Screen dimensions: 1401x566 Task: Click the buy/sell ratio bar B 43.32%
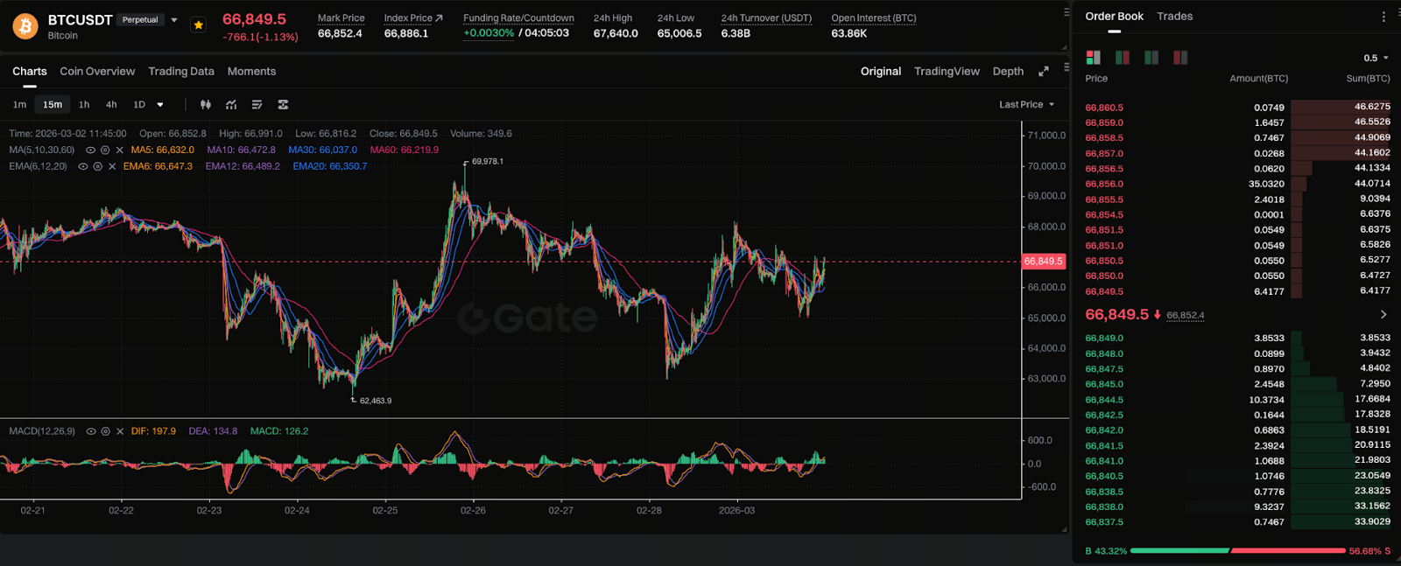coord(1237,551)
